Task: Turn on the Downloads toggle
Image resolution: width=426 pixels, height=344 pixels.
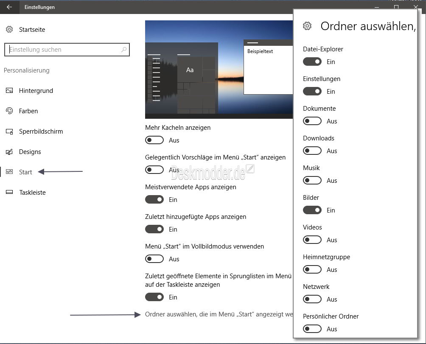Action: coord(312,151)
